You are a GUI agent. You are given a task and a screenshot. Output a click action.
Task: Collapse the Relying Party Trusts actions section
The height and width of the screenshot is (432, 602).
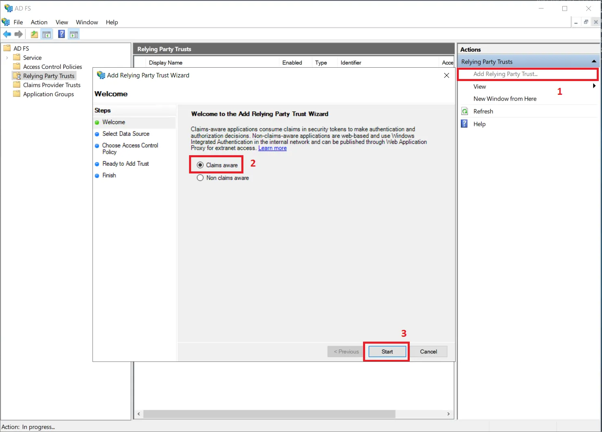click(x=594, y=61)
